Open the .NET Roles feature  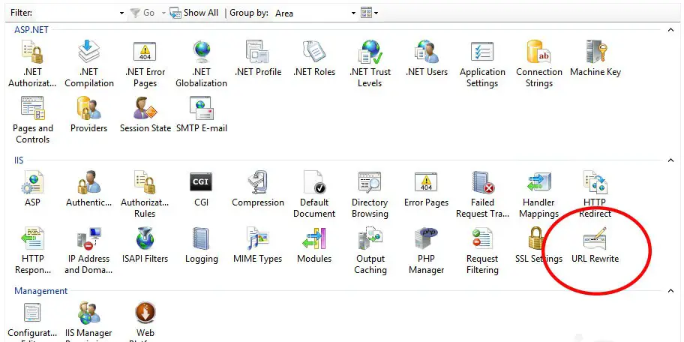coord(314,58)
